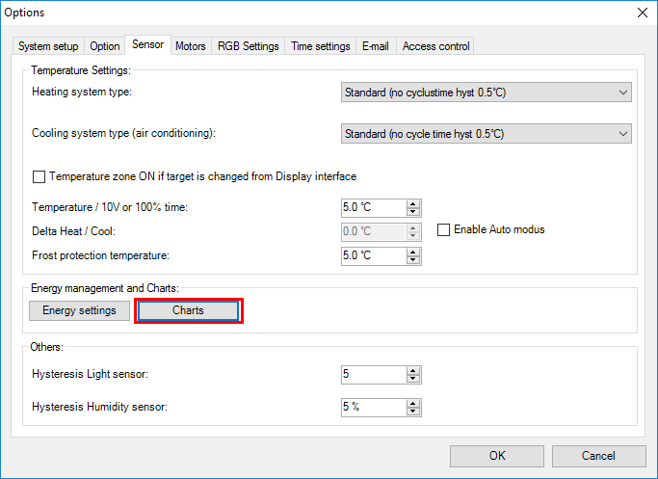Check Temperature zone ON if target changed

coord(39,177)
